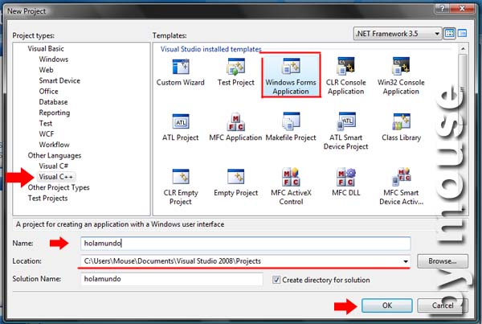
Task: Switch templates to small icons view
Action: click(462, 33)
